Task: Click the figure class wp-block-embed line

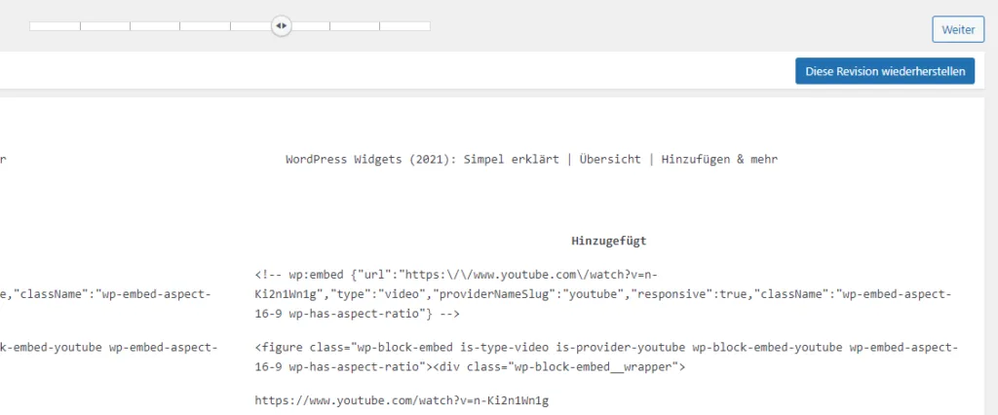Action: pos(606,348)
